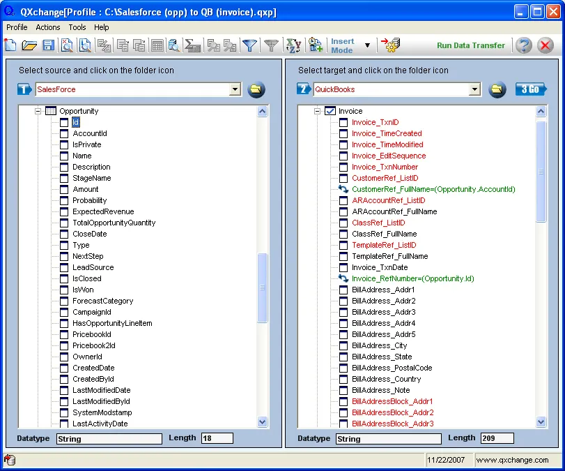Click the second magnifier preview page icon
The width and height of the screenshot is (565, 471).
[85, 45]
